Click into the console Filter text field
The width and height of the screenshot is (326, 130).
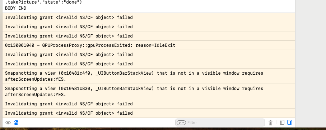tap(220, 122)
